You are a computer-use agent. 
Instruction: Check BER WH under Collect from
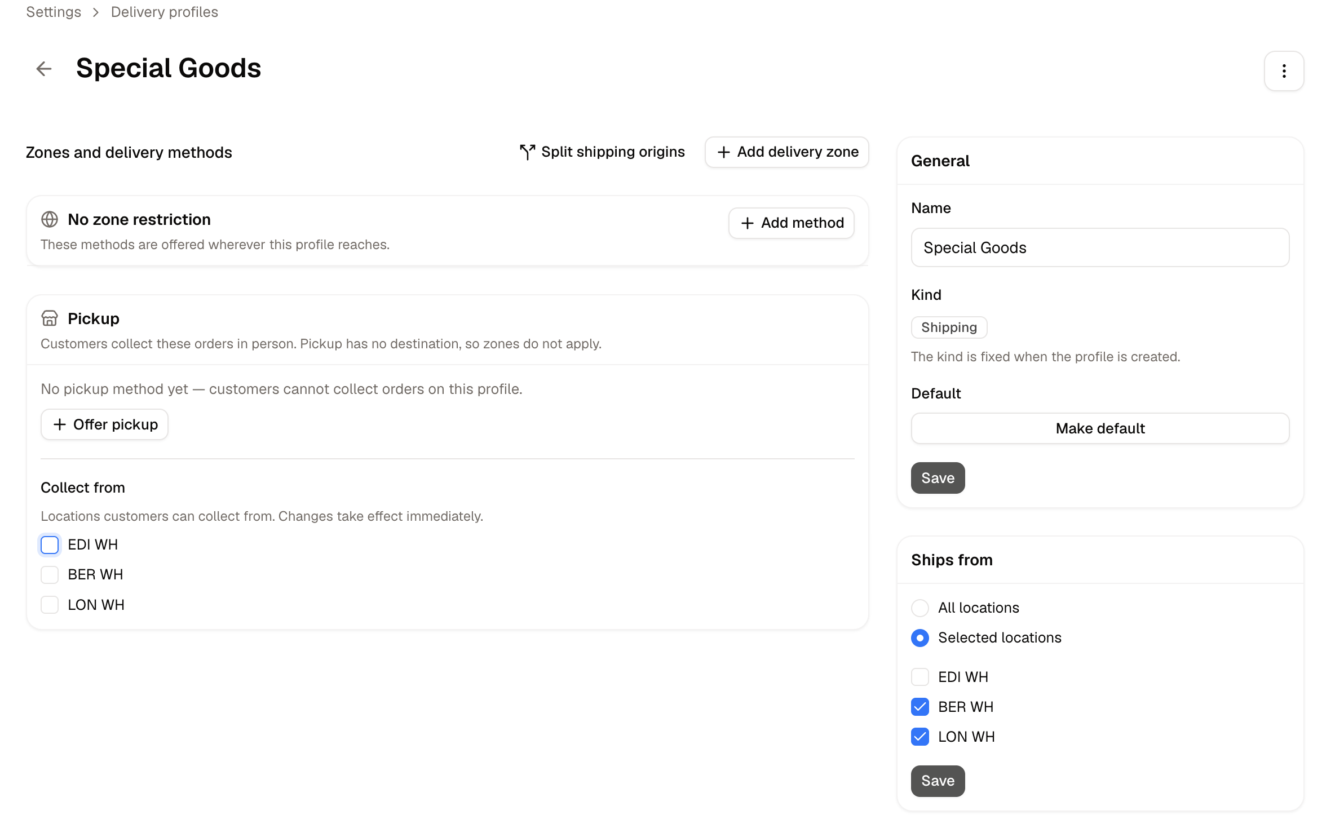point(50,575)
